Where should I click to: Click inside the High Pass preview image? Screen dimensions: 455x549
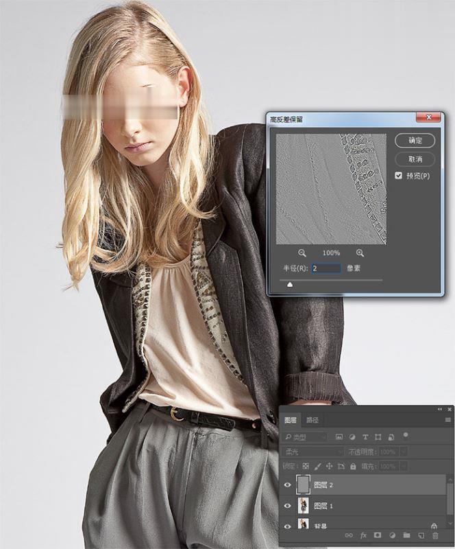click(x=331, y=189)
